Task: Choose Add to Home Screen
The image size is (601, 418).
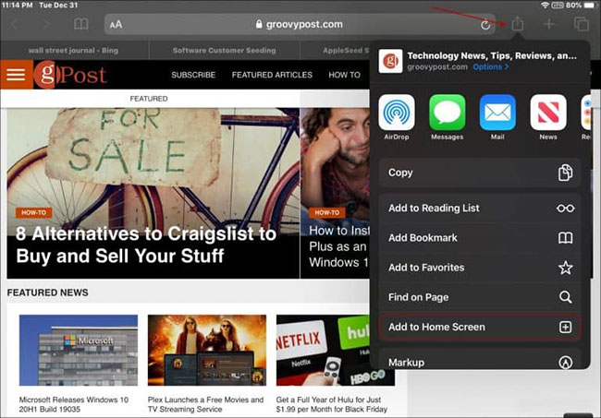Action: [x=480, y=327]
